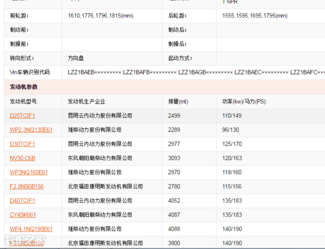Click power value 118/160
The height and width of the screenshot is (249, 325).
[232, 172]
